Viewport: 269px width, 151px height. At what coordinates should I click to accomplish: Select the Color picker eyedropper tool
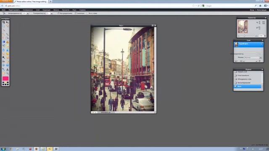coord(4,70)
